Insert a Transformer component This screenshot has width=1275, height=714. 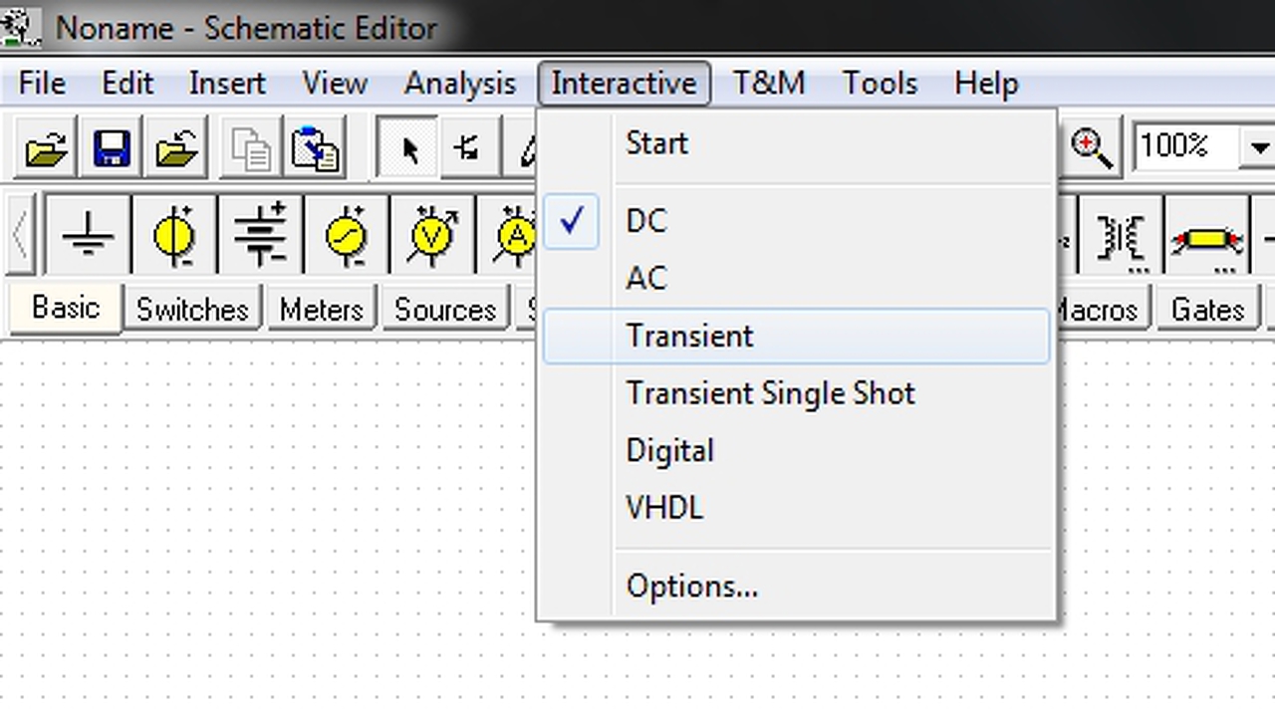click(1121, 237)
